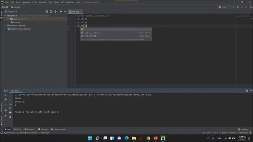This screenshot has width=253, height=142.
Task: Click Expand All in Project panel
Action: [51, 11]
